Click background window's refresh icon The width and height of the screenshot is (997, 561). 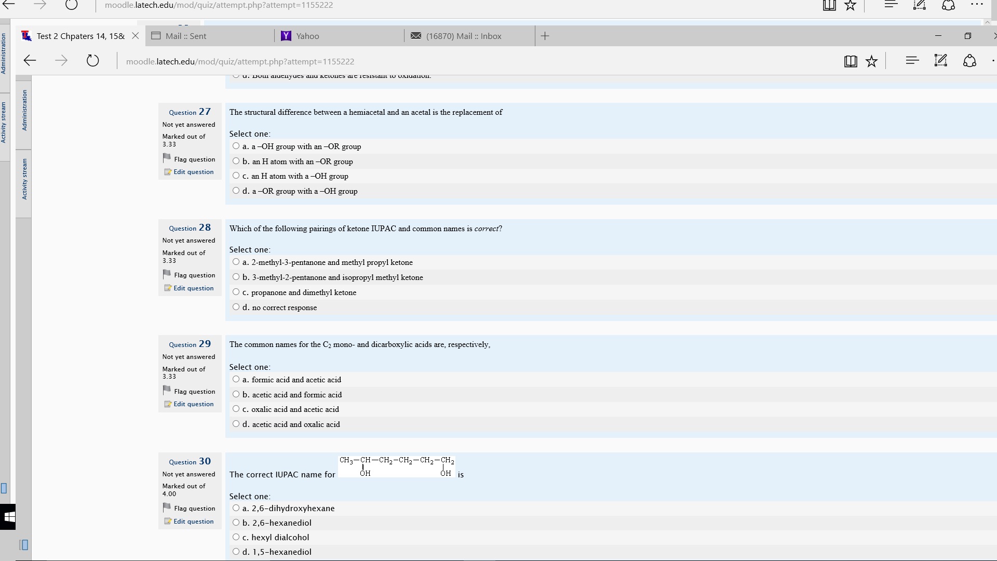72,5
